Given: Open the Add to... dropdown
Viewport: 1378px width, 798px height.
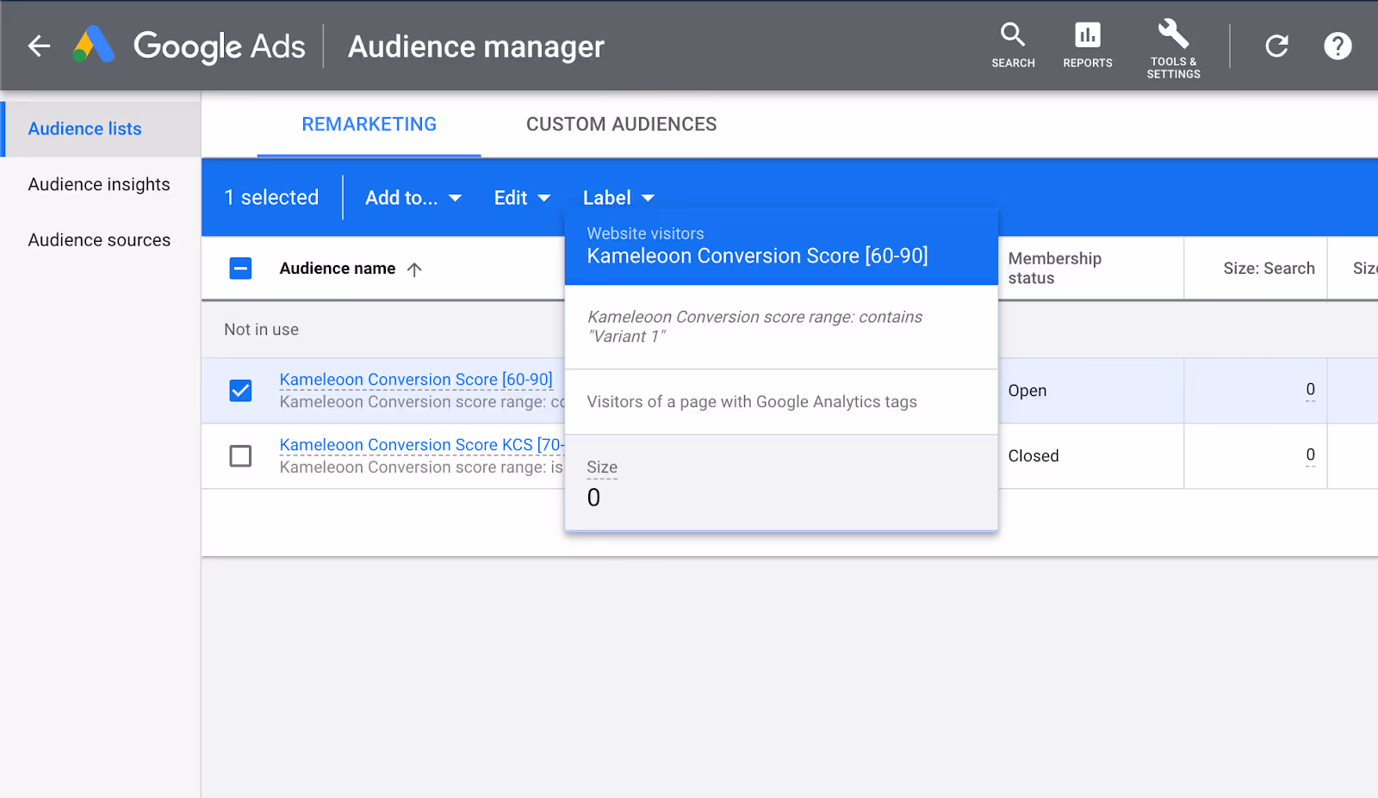Looking at the screenshot, I should tap(413, 197).
